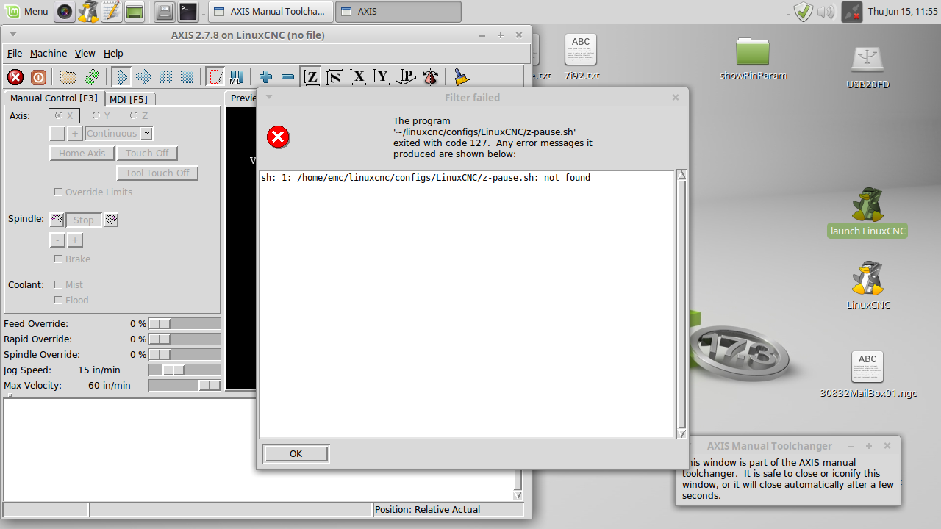
Task: Close the Filter failed dialog
Action: click(x=676, y=97)
